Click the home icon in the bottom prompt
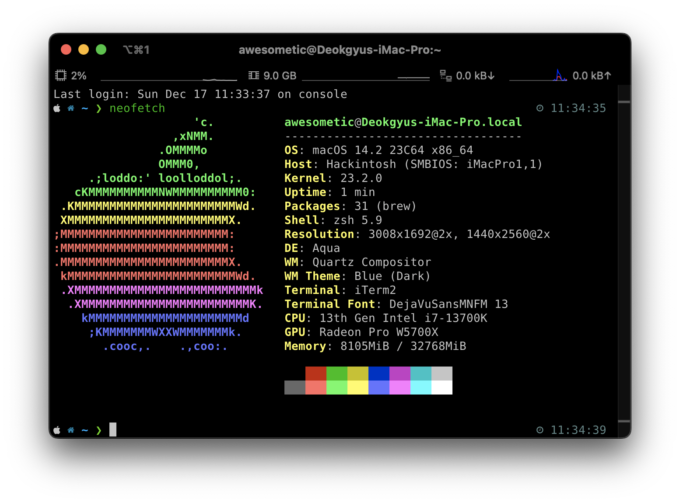Image resolution: width=680 pixels, height=503 pixels. 71,430
